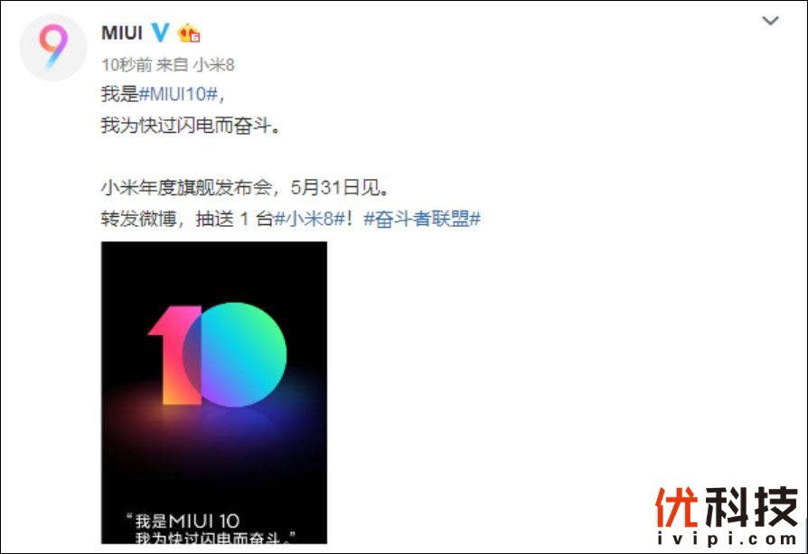Click the pink digit 1 in the poster
Image resolution: width=808 pixels, height=554 pixels.
pyautogui.click(x=174, y=355)
